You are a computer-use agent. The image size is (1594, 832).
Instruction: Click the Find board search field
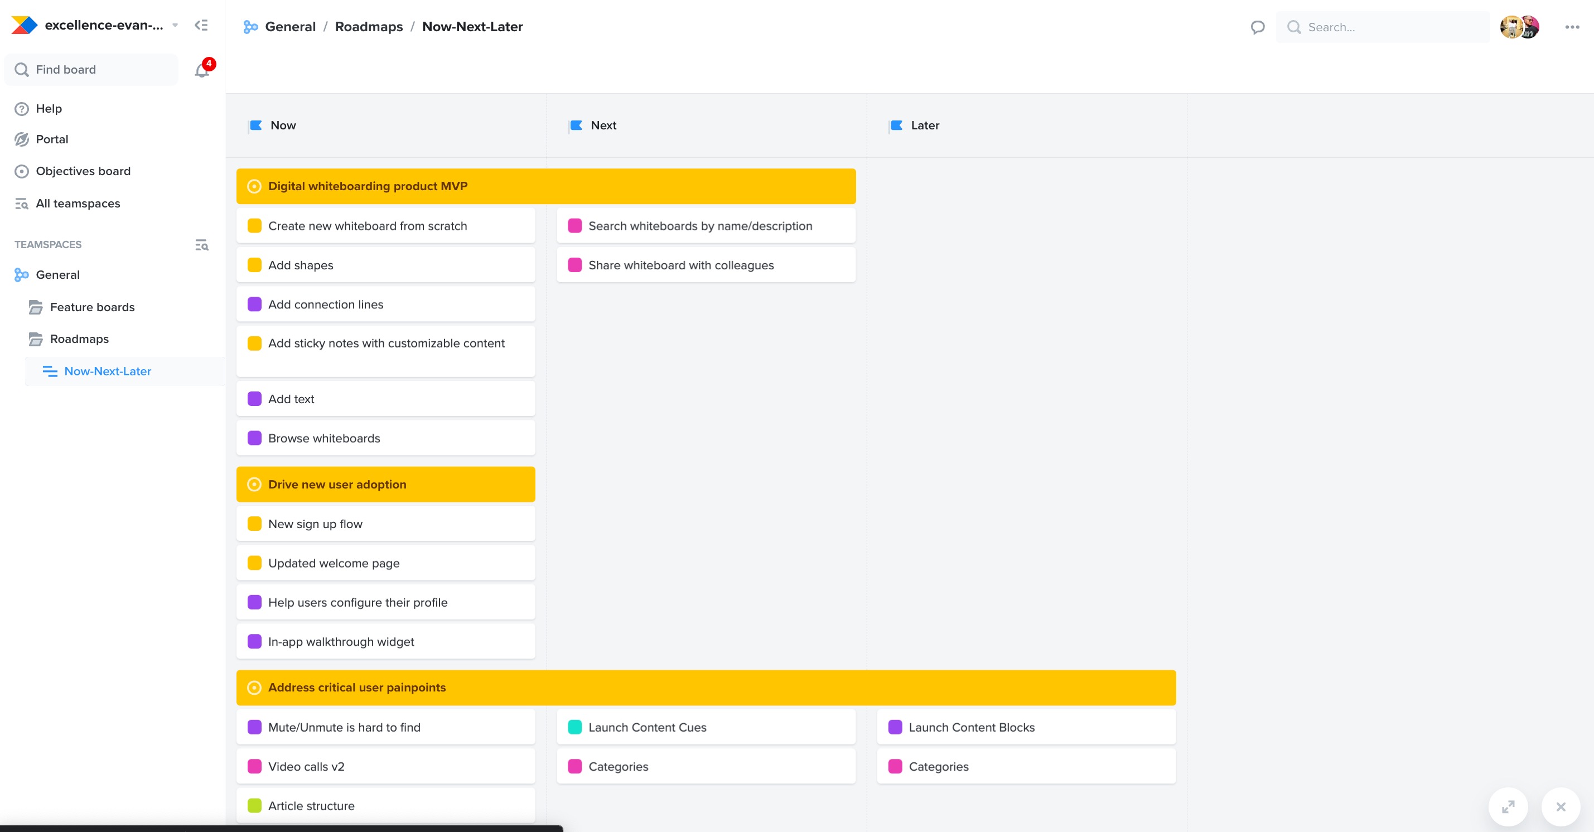tap(91, 69)
